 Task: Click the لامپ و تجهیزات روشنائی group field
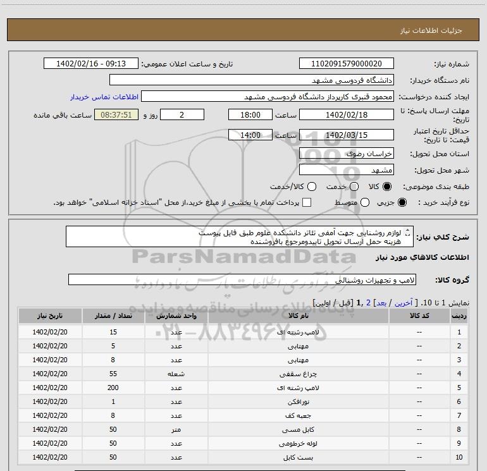[x=242, y=279]
